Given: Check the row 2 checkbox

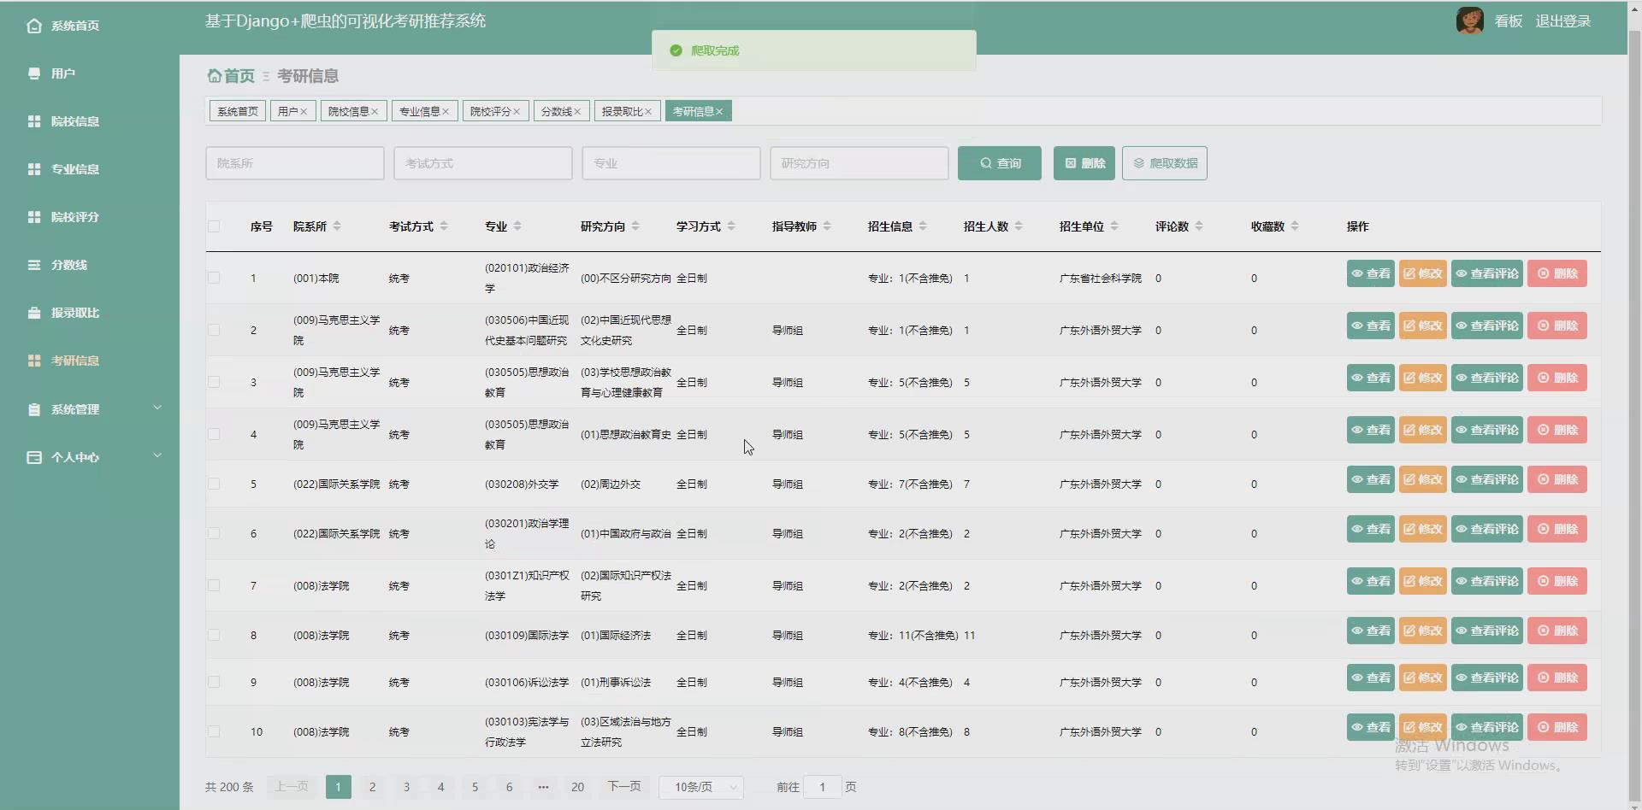Looking at the screenshot, I should pos(214,330).
